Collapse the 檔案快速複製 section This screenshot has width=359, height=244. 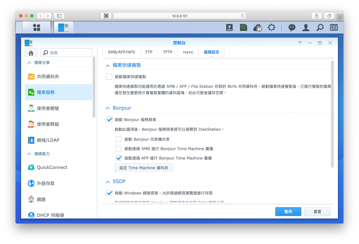[108, 65]
